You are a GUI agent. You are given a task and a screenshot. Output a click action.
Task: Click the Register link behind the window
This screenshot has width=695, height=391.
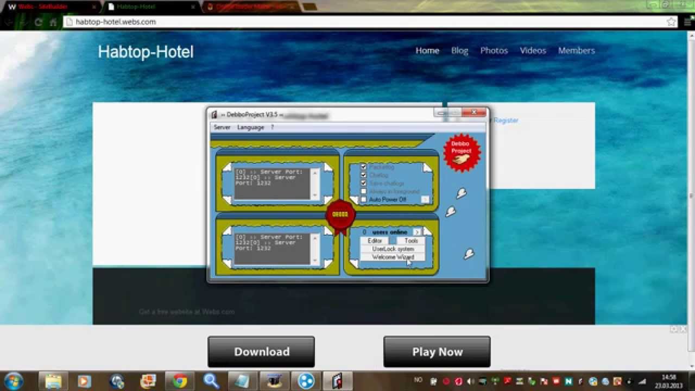(x=506, y=120)
